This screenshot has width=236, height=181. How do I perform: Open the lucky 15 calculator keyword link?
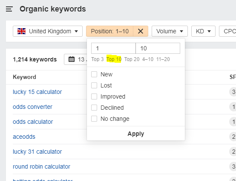[x=37, y=92]
